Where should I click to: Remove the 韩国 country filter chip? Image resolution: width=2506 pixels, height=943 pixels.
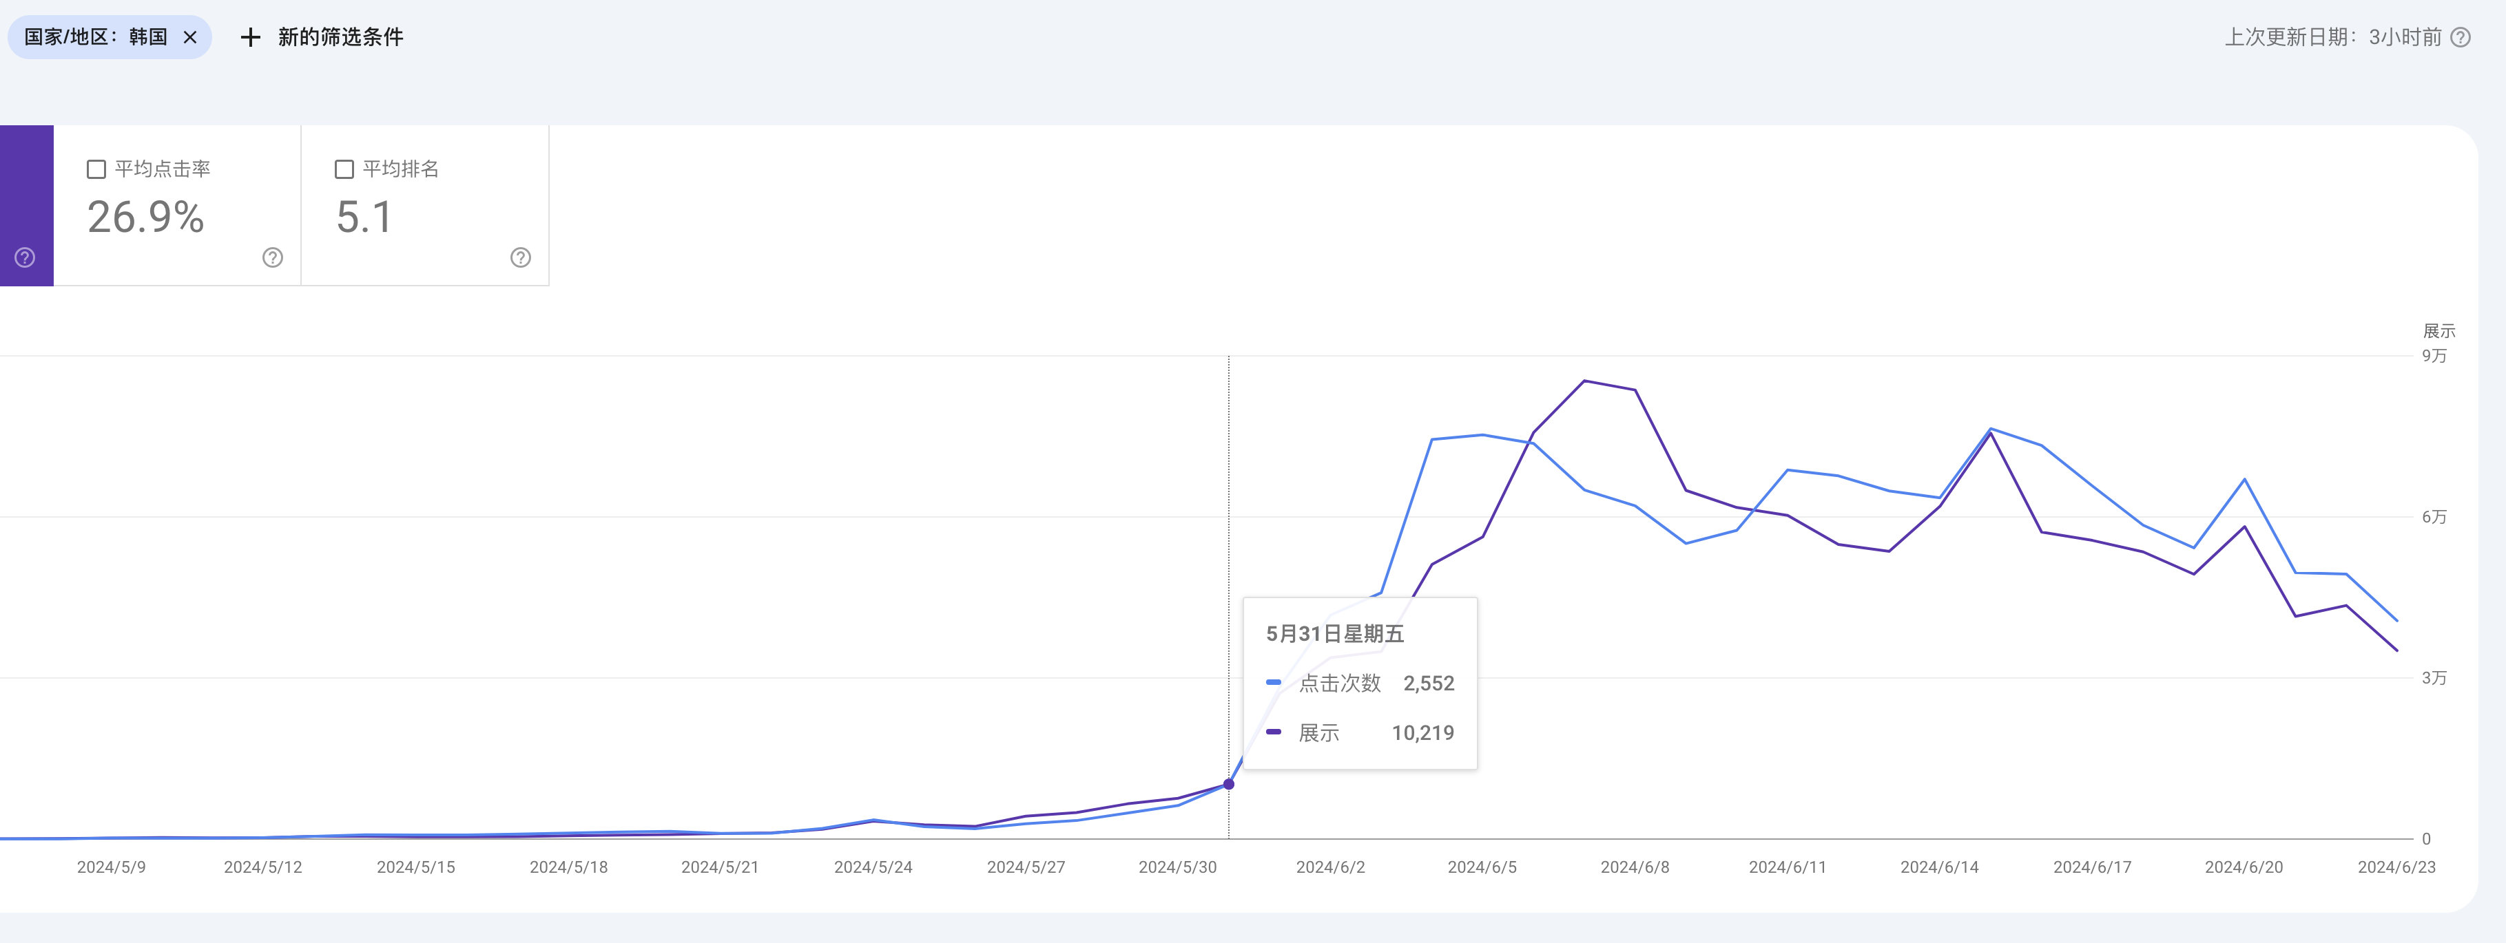[x=191, y=37]
